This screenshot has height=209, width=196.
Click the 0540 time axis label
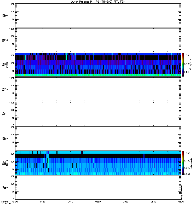click(x=153, y=202)
